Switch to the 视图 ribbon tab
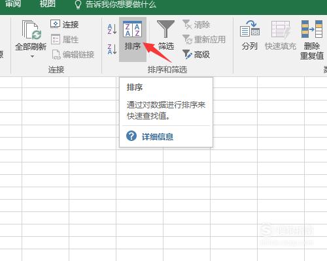Image resolution: width=327 pixels, height=261 pixels. [48, 3]
